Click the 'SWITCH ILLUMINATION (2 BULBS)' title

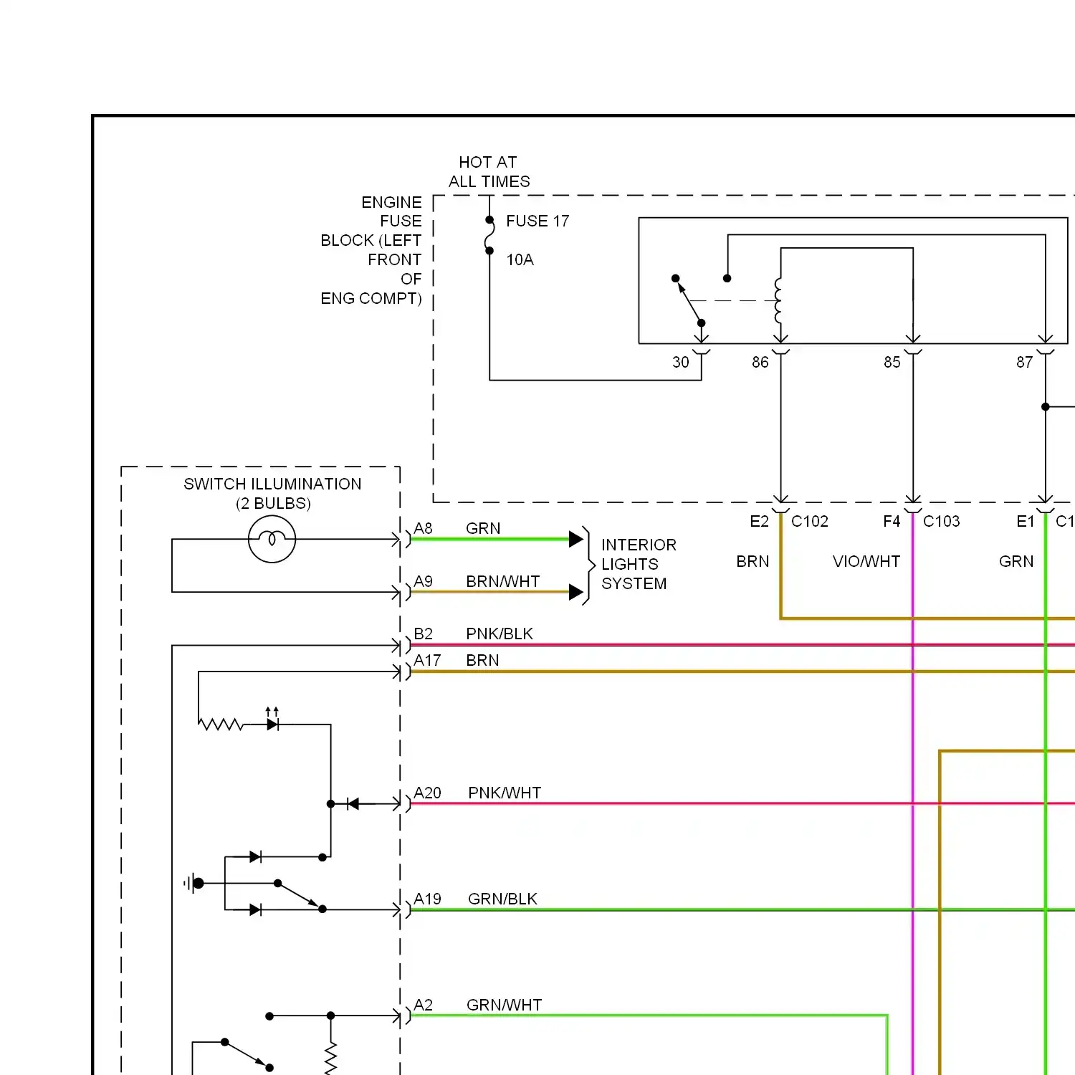[x=272, y=493]
